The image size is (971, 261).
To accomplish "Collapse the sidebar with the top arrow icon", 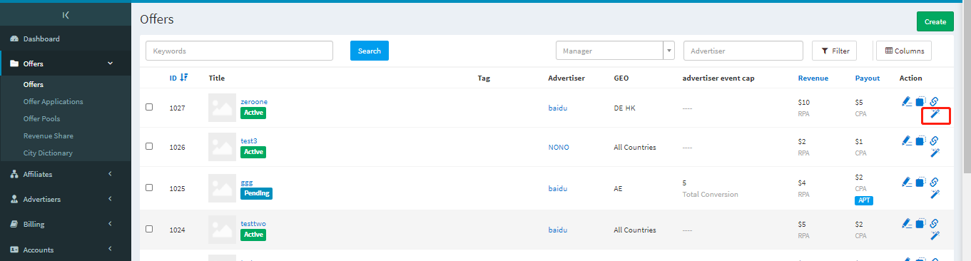I will click(66, 14).
